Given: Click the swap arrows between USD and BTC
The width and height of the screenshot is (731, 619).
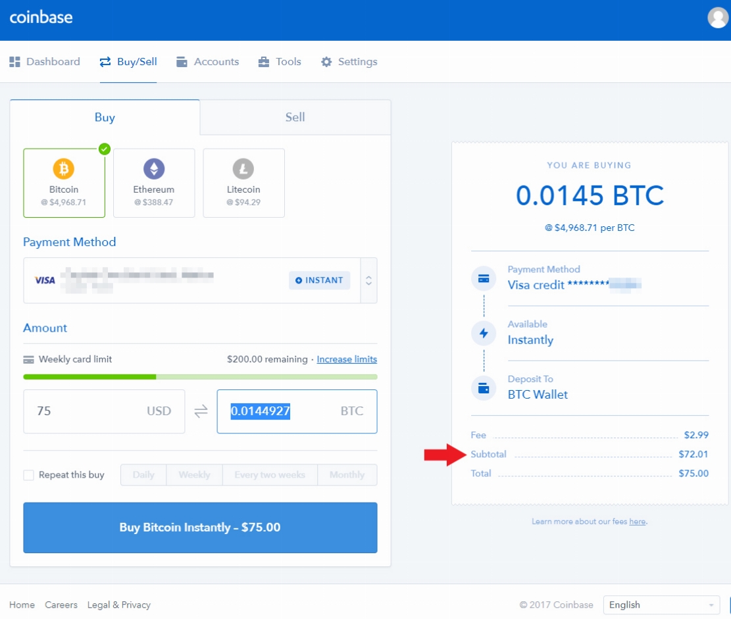Looking at the screenshot, I should click(x=201, y=411).
